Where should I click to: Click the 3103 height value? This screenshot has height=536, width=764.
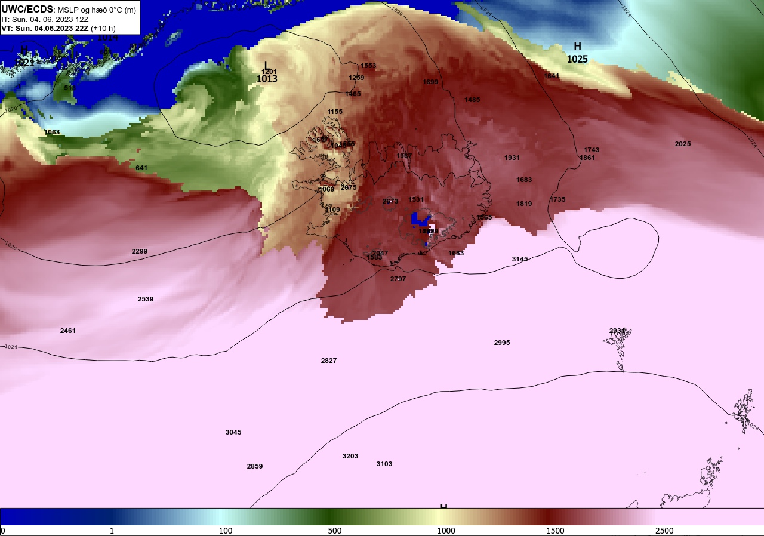tap(384, 464)
